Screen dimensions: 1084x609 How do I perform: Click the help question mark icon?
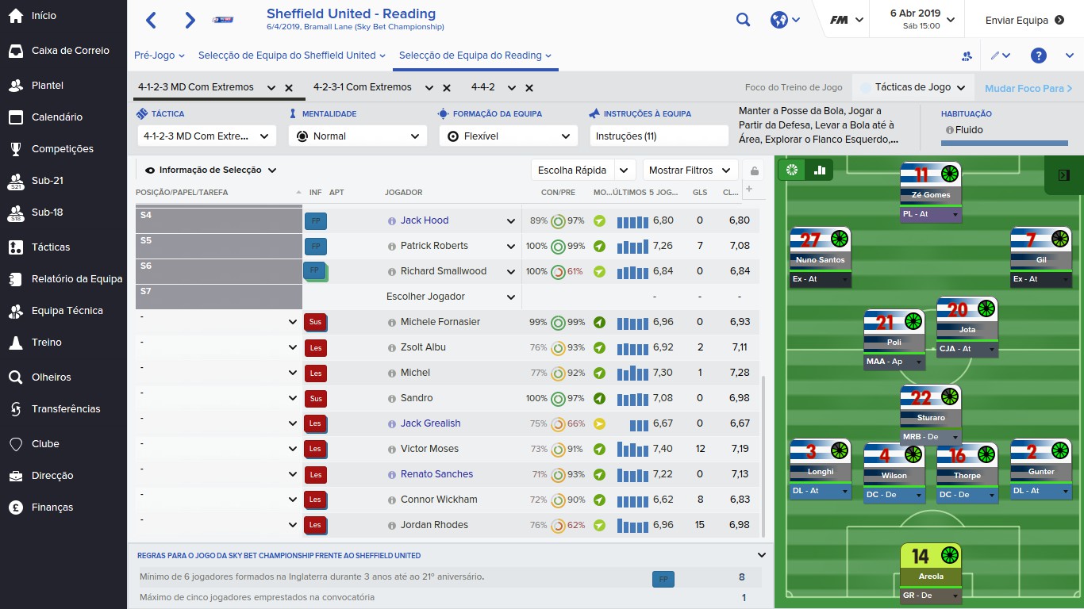pyautogui.click(x=1039, y=56)
